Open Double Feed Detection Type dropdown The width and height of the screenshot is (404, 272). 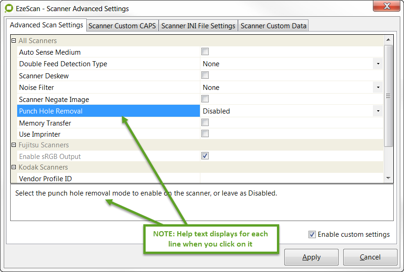pyautogui.click(x=378, y=64)
